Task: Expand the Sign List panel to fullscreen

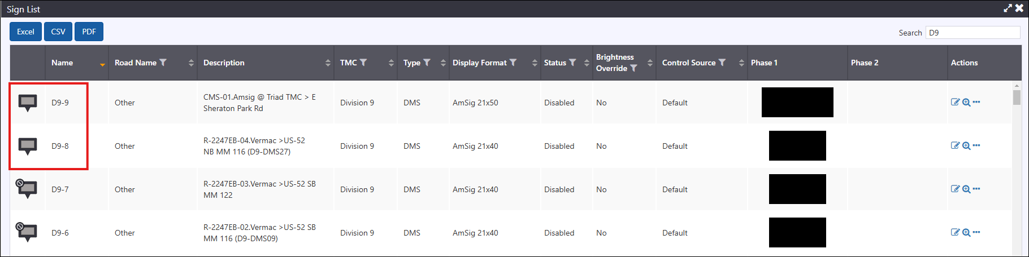Action: pyautogui.click(x=1008, y=8)
